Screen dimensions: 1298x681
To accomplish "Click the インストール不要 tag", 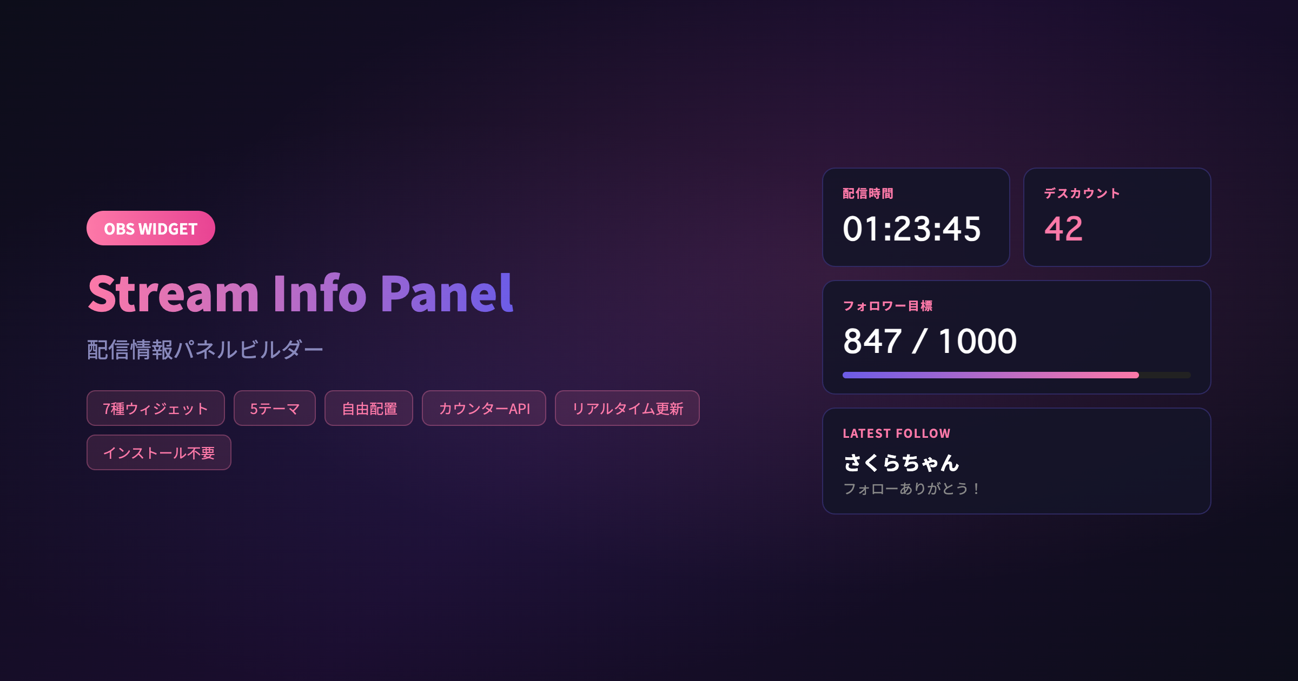I will tap(158, 452).
